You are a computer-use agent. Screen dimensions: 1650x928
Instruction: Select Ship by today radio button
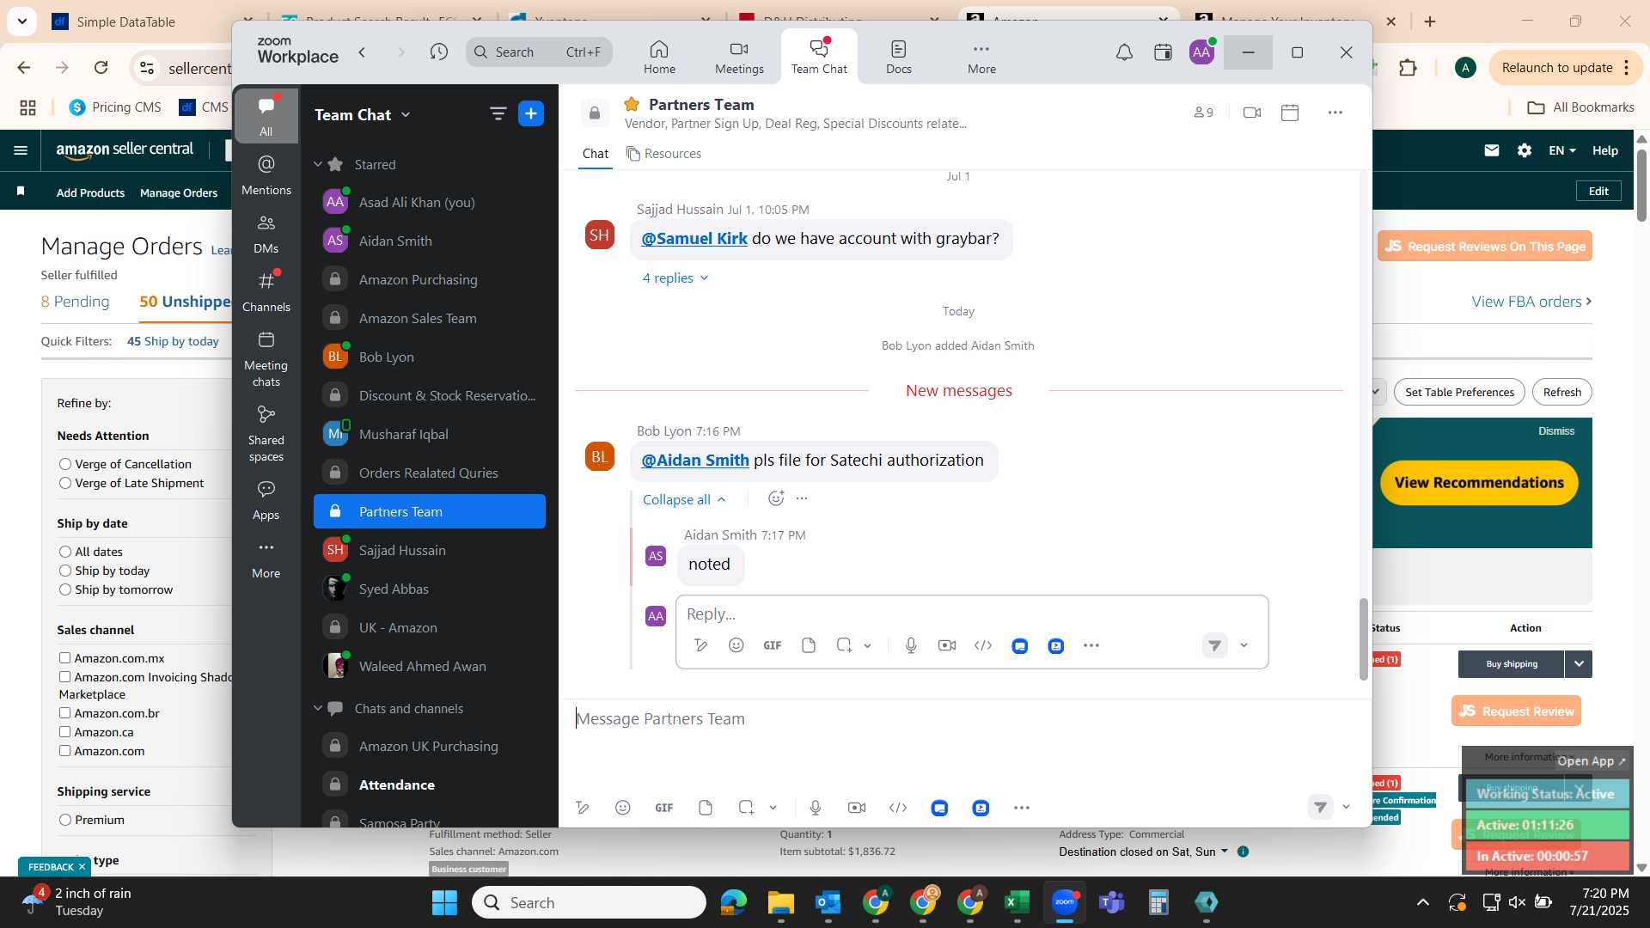click(64, 571)
